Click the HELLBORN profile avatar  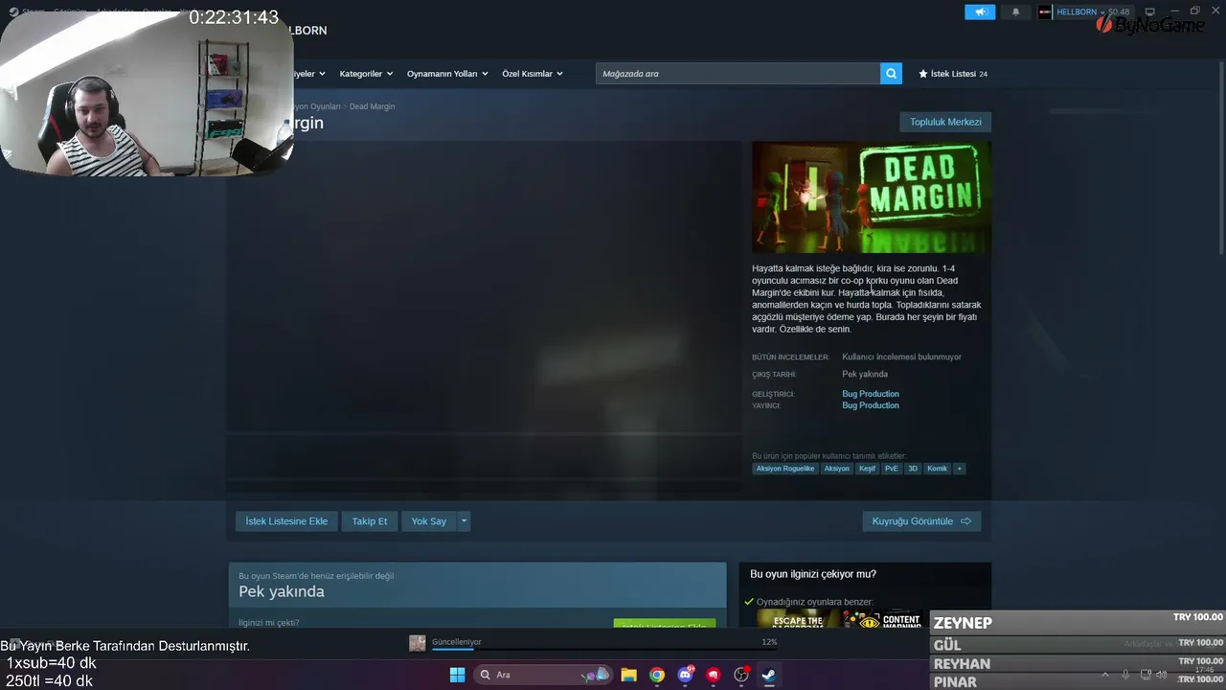[1045, 11]
